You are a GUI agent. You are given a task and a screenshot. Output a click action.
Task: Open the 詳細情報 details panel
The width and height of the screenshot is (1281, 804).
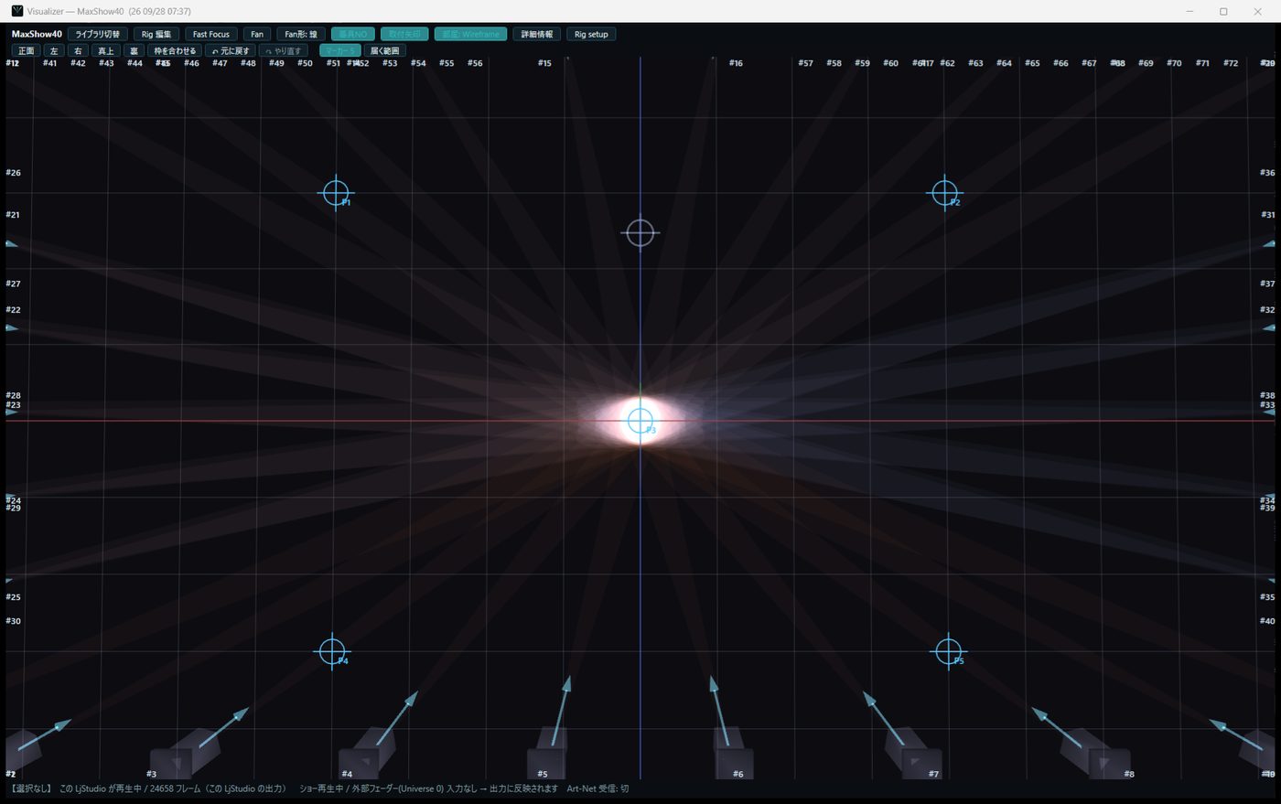pos(537,34)
